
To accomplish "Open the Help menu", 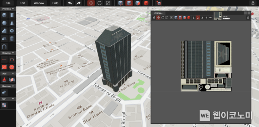I will 55,3.
